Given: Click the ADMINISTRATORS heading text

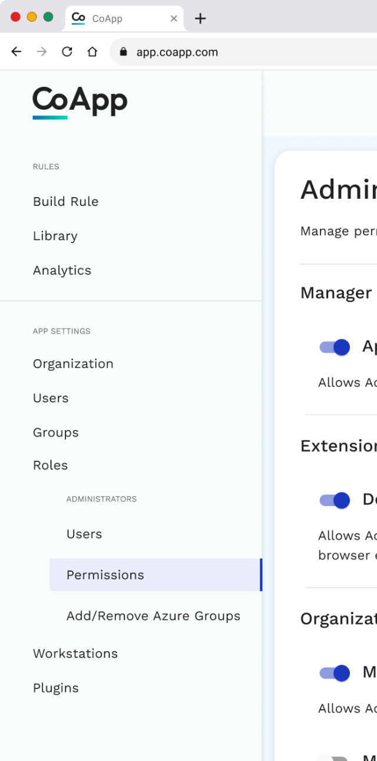Looking at the screenshot, I should click(x=101, y=499).
